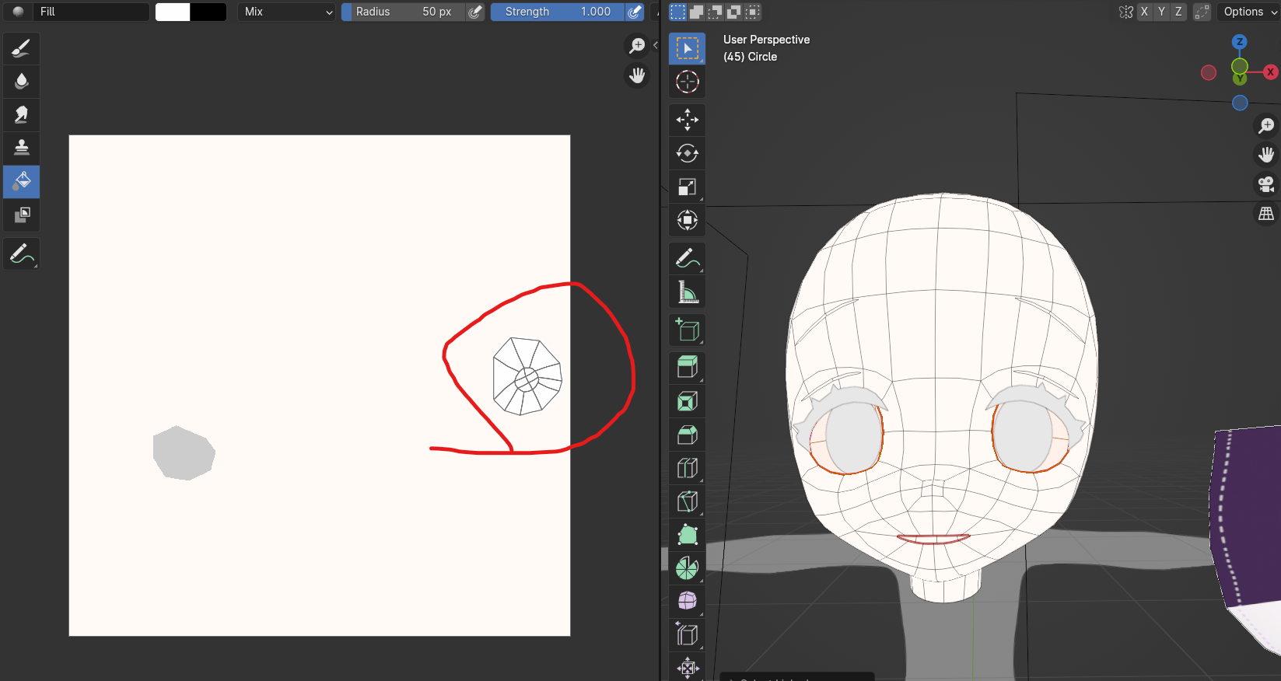Click the image editor pan hand gizmo
This screenshot has width=1281, height=681.
point(637,75)
